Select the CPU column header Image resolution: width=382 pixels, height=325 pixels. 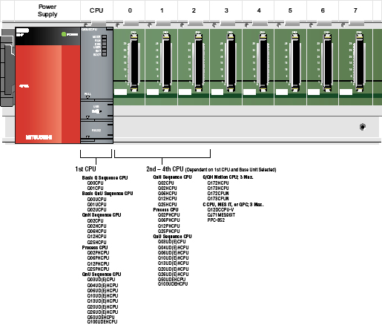tap(96, 10)
